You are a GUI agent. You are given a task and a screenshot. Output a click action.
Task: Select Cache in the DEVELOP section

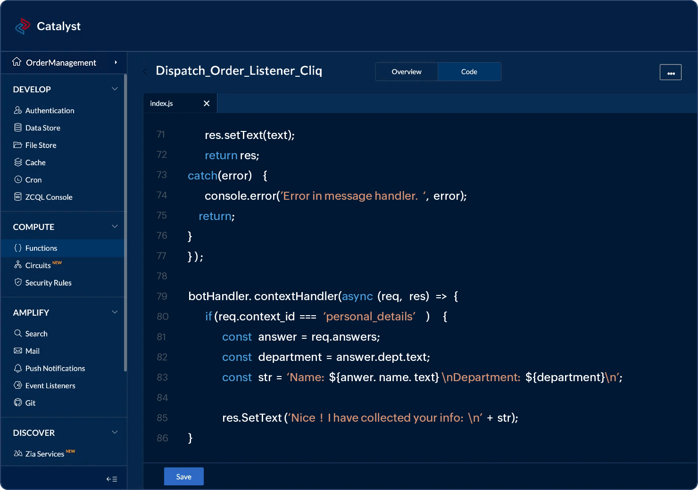tap(35, 163)
